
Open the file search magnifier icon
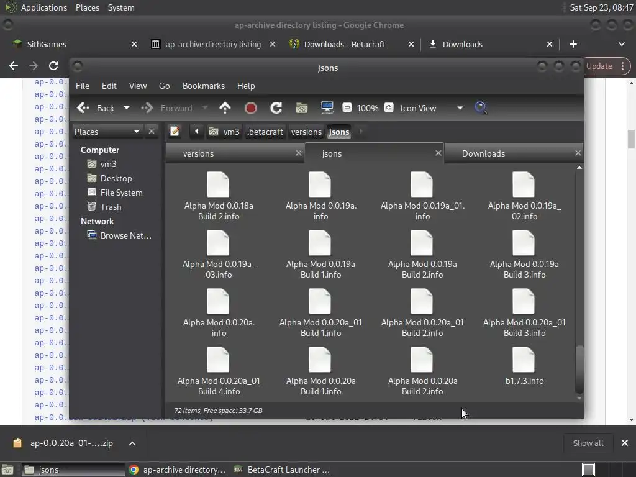[481, 108]
